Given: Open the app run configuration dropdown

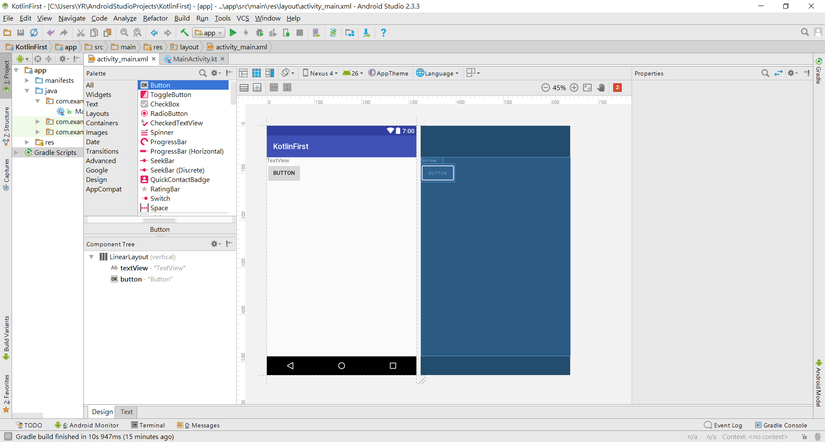Looking at the screenshot, I should click(x=209, y=33).
